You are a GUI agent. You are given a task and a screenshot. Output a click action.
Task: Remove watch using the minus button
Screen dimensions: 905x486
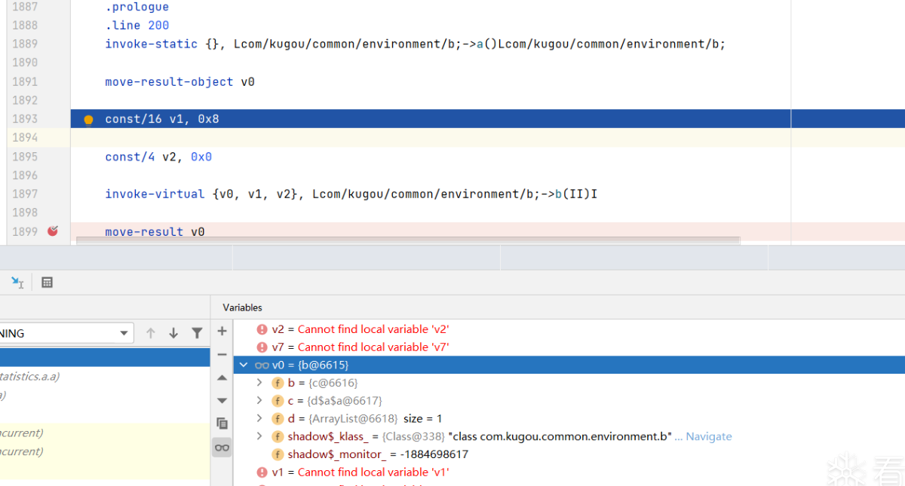coord(222,354)
